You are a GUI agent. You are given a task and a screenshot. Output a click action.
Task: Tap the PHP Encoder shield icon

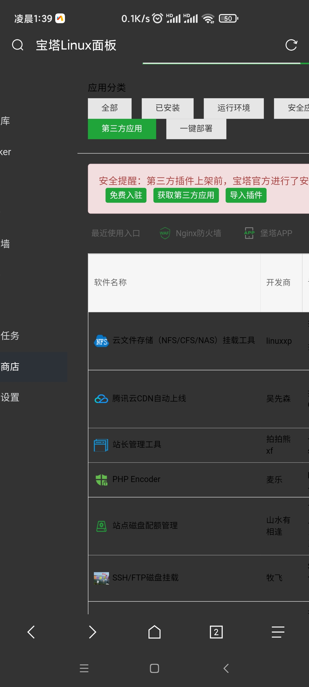[x=101, y=480]
